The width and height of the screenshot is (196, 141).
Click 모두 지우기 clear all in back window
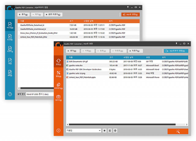[53, 14]
